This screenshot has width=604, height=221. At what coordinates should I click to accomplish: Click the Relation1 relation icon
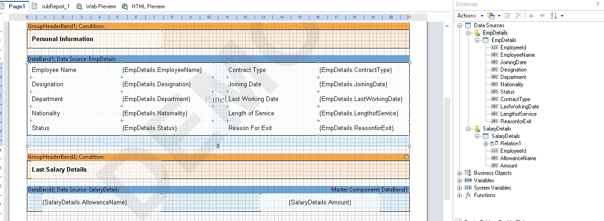[494, 143]
